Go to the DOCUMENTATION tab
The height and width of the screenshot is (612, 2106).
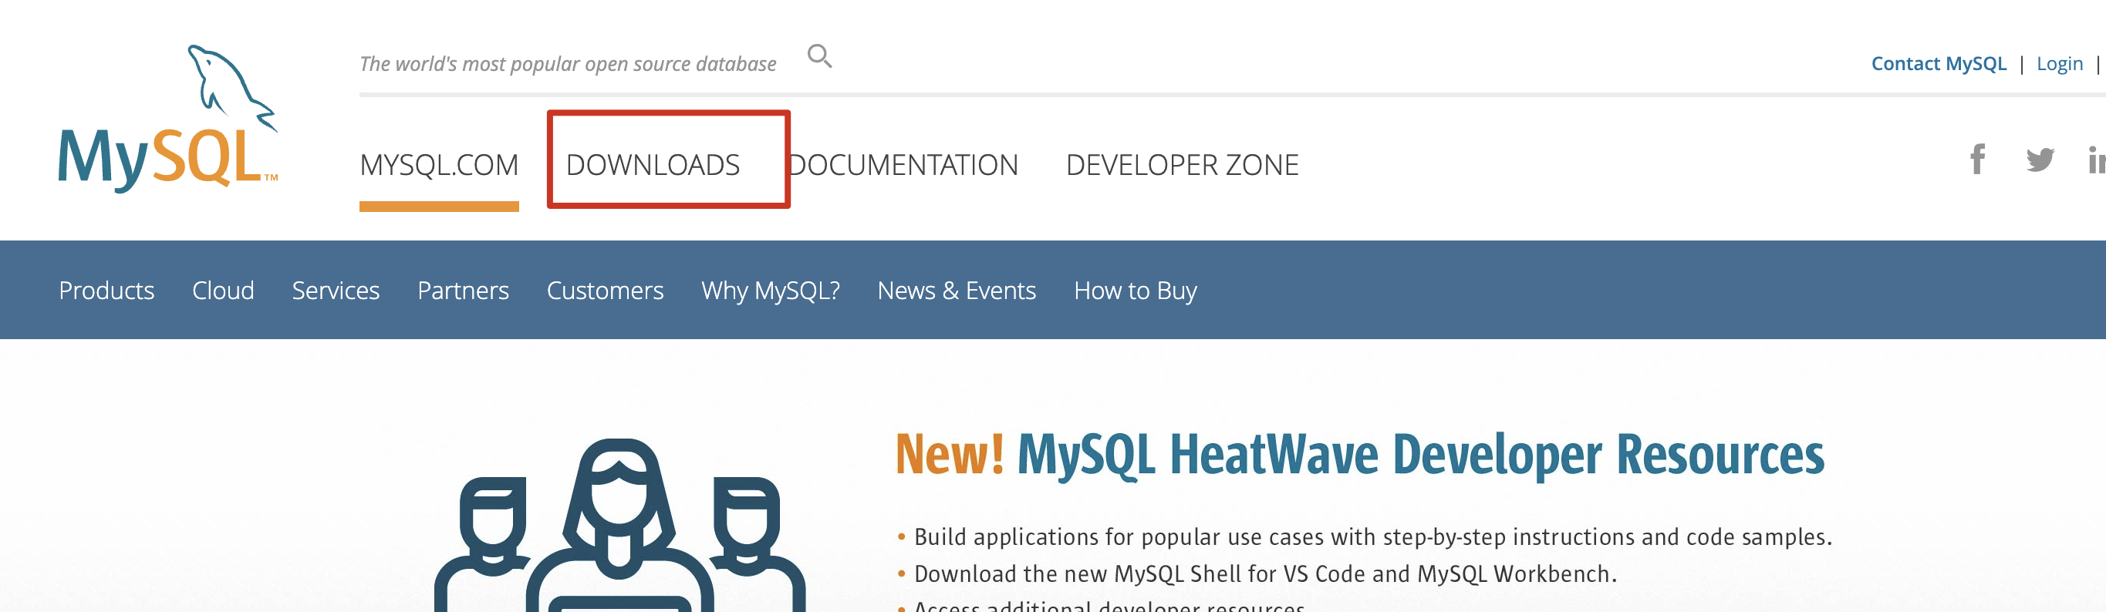point(903,165)
